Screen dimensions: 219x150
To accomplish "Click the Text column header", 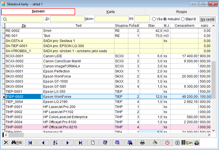I will pos(78,25).
